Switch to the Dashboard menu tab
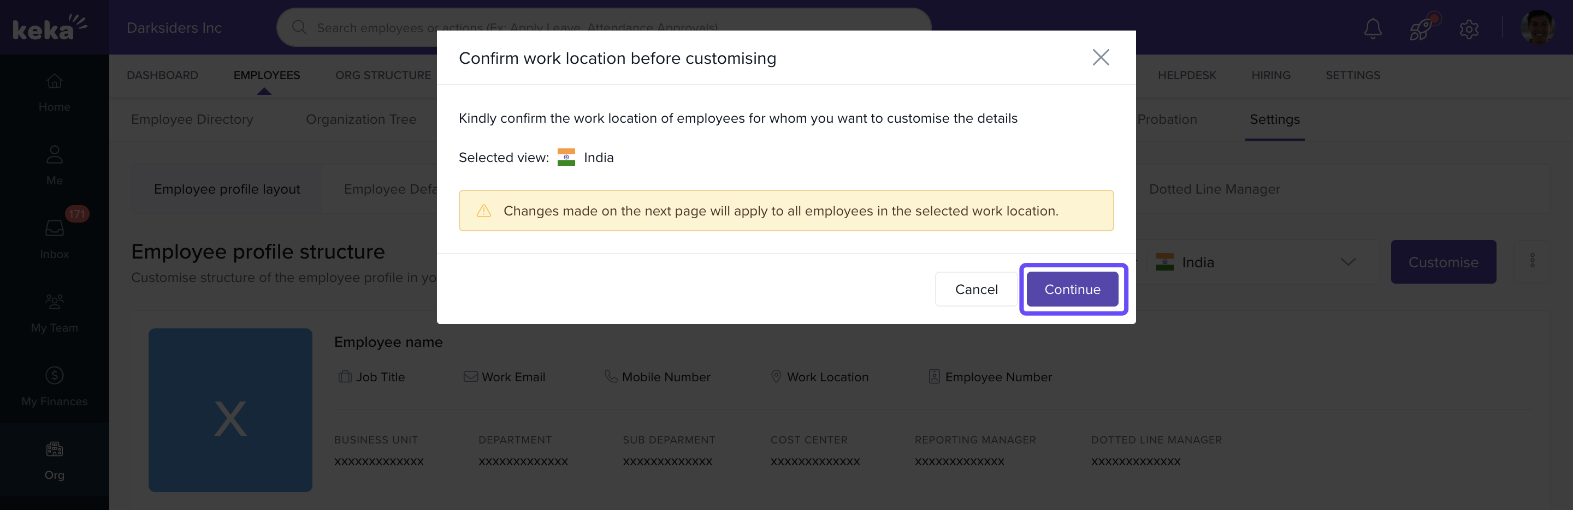1573x510 pixels. pos(162,75)
